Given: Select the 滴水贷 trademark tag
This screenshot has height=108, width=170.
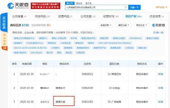Looking at the screenshot, I should point(50,52).
